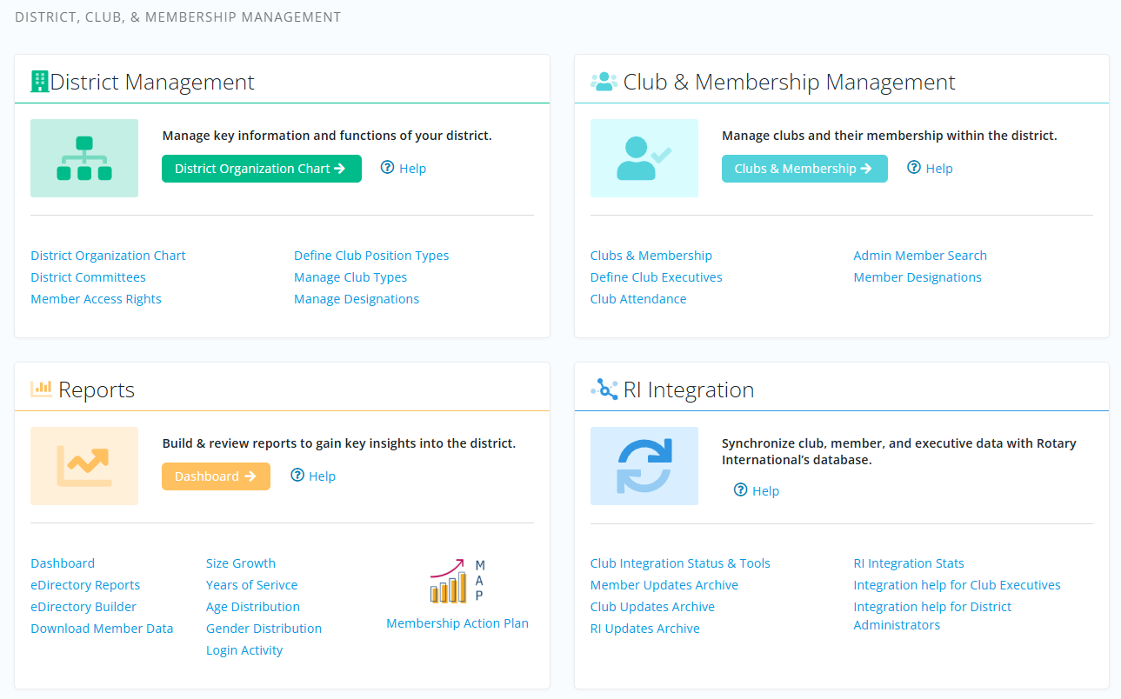
Task: Open Define Club Executives link
Action: [x=657, y=277]
